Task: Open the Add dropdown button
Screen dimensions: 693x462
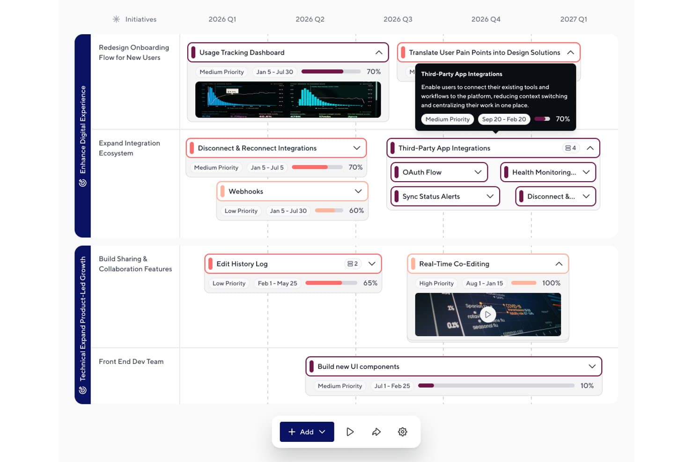Action: tap(307, 432)
